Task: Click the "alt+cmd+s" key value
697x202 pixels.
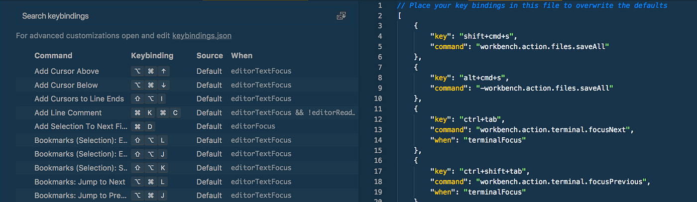Action: (x=485, y=78)
